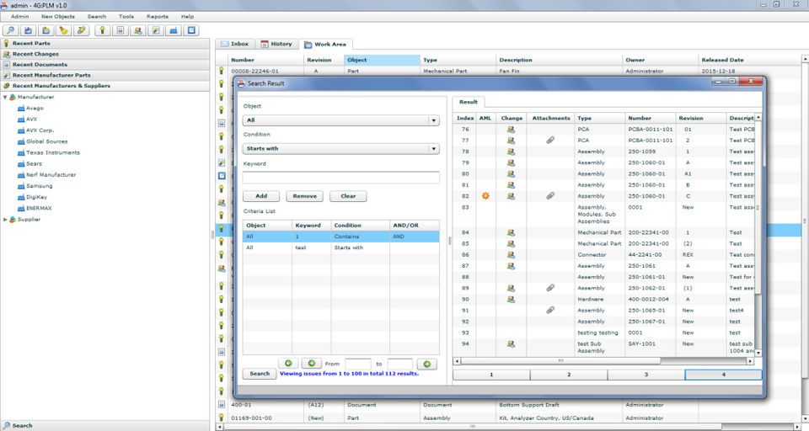Open the Reports menu
The image size is (809, 431).
[157, 16]
